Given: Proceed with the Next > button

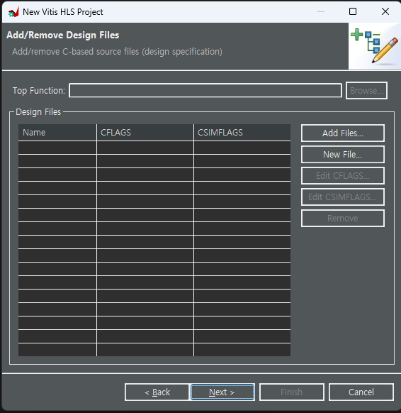Looking at the screenshot, I should 222,392.
